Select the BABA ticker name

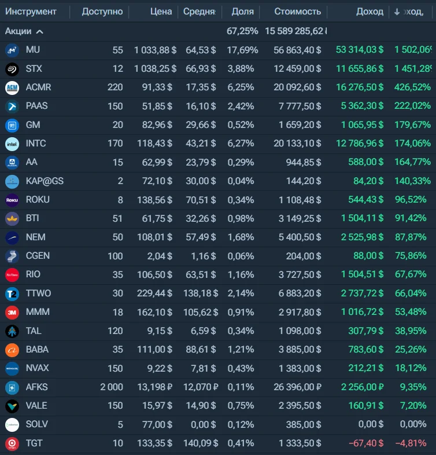pos(37,350)
